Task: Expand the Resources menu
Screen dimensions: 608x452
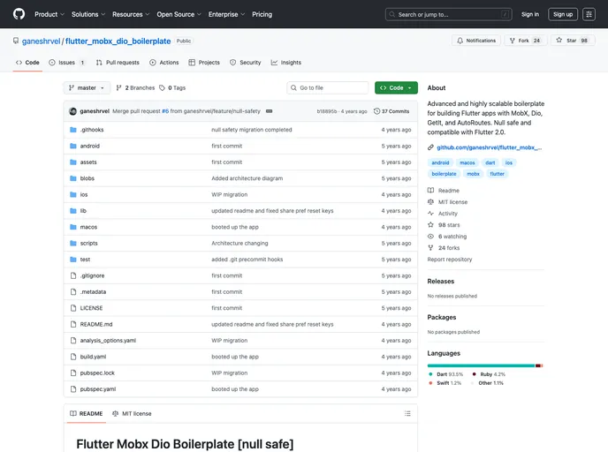Action: [x=131, y=14]
